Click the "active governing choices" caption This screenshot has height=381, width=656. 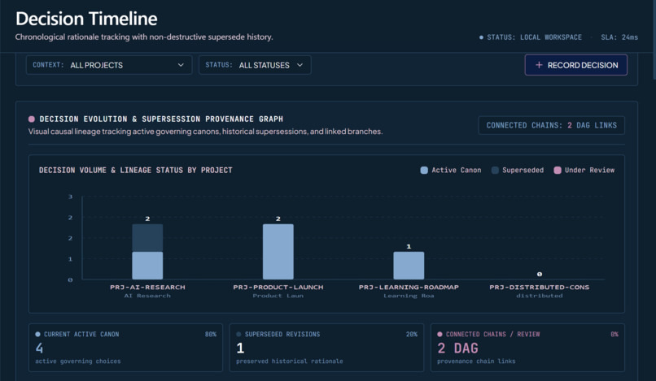coord(78,361)
